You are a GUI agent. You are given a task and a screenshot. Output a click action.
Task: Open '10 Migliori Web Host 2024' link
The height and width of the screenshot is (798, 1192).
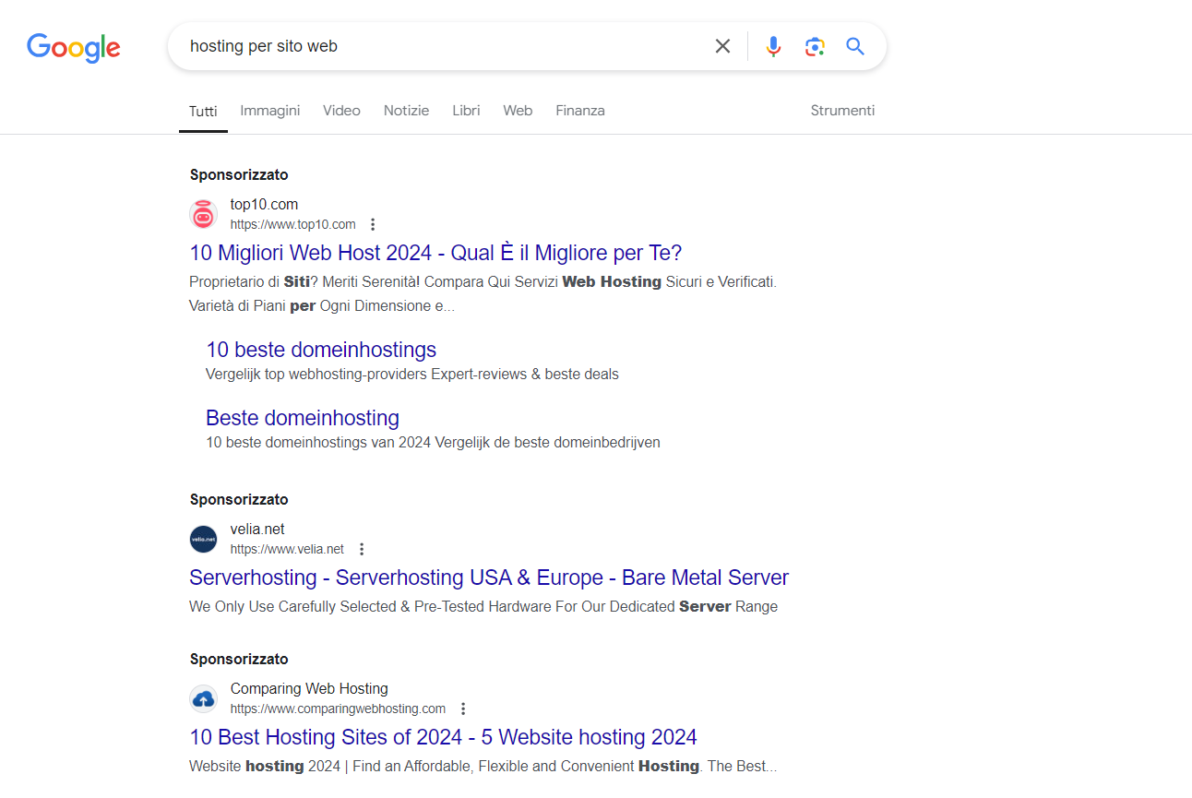click(435, 253)
